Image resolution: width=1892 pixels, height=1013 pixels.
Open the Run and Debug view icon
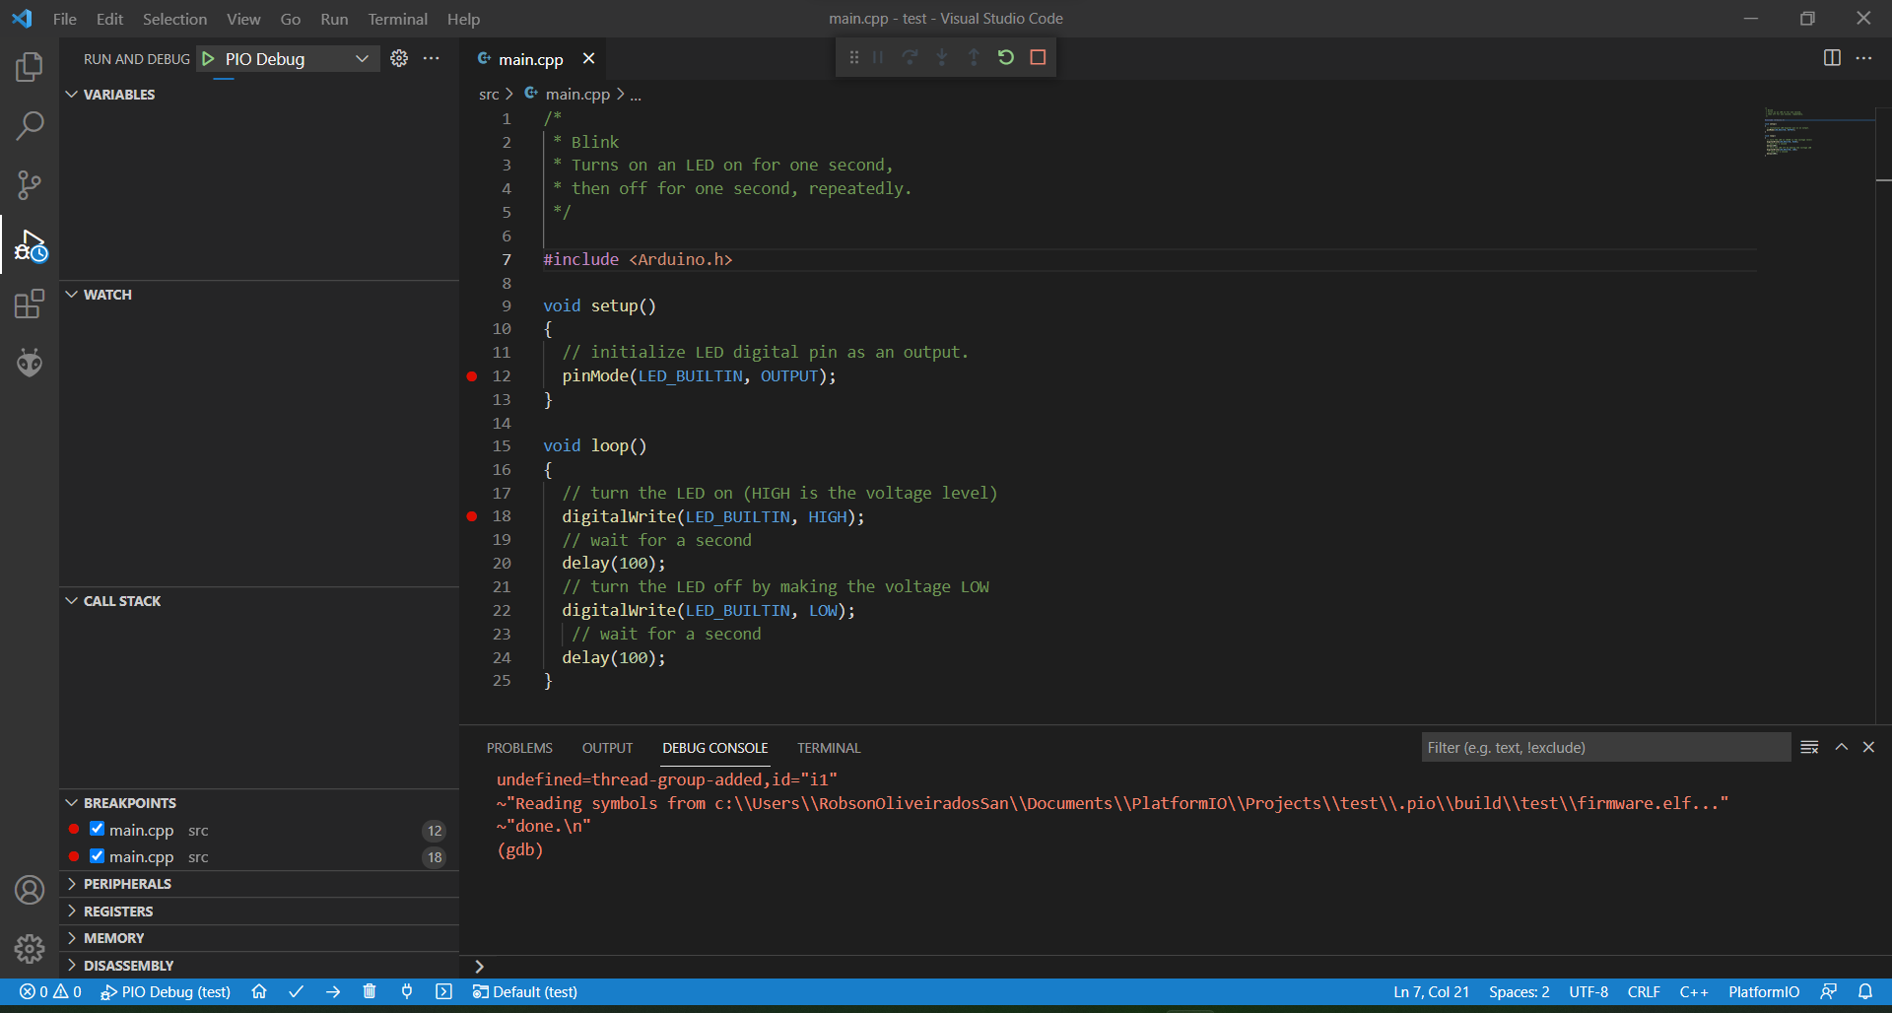[30, 245]
